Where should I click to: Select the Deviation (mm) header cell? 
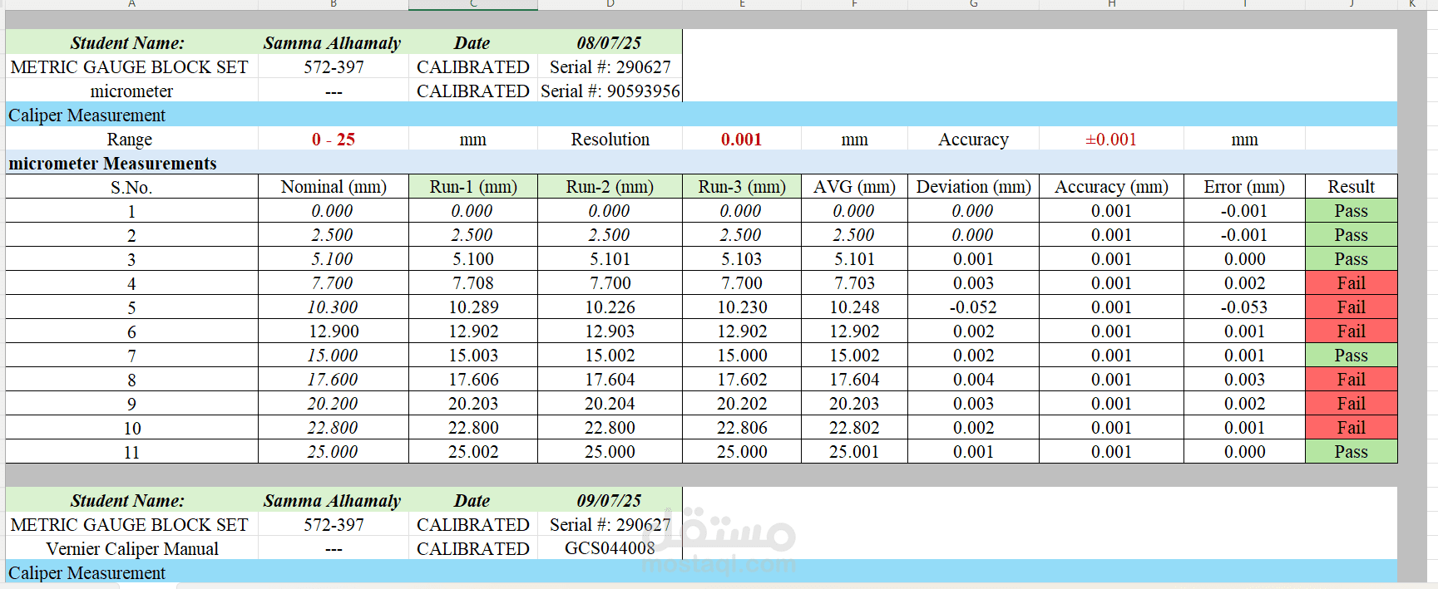pyautogui.click(x=973, y=187)
